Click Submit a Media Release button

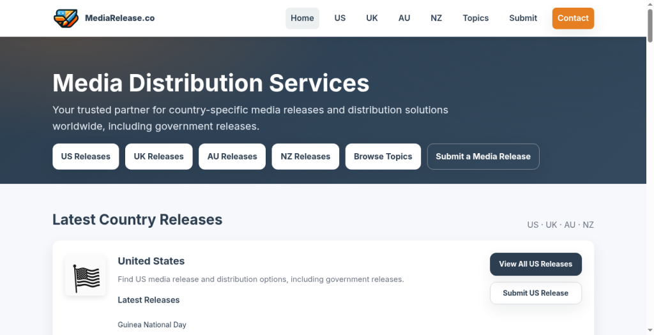[x=483, y=157]
